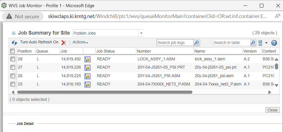Select the checkbox for job 14,819,225
This screenshot has width=283, height=132.
[x=13, y=76]
